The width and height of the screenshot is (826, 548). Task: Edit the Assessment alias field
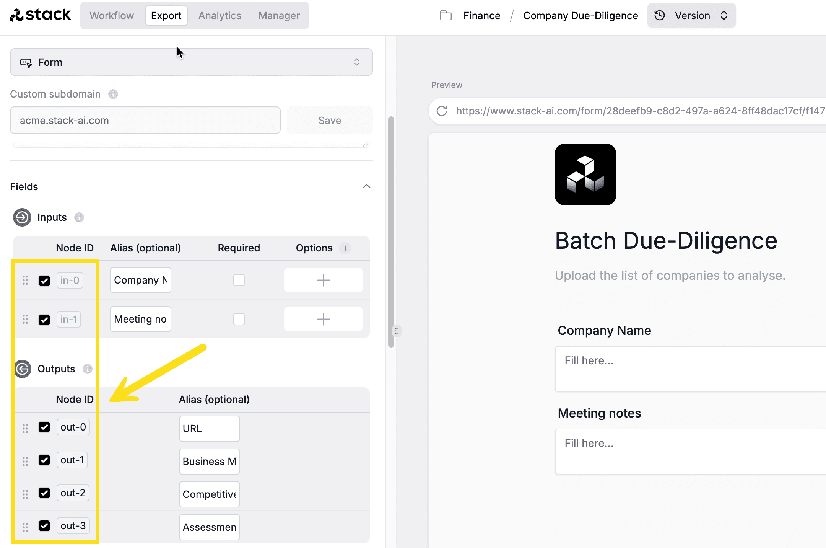tap(210, 527)
